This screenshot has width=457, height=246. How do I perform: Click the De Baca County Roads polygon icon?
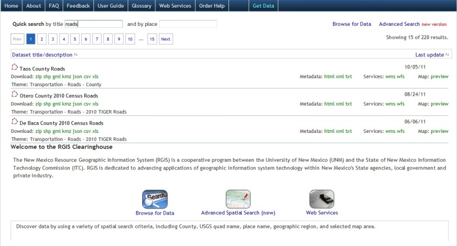click(14, 121)
